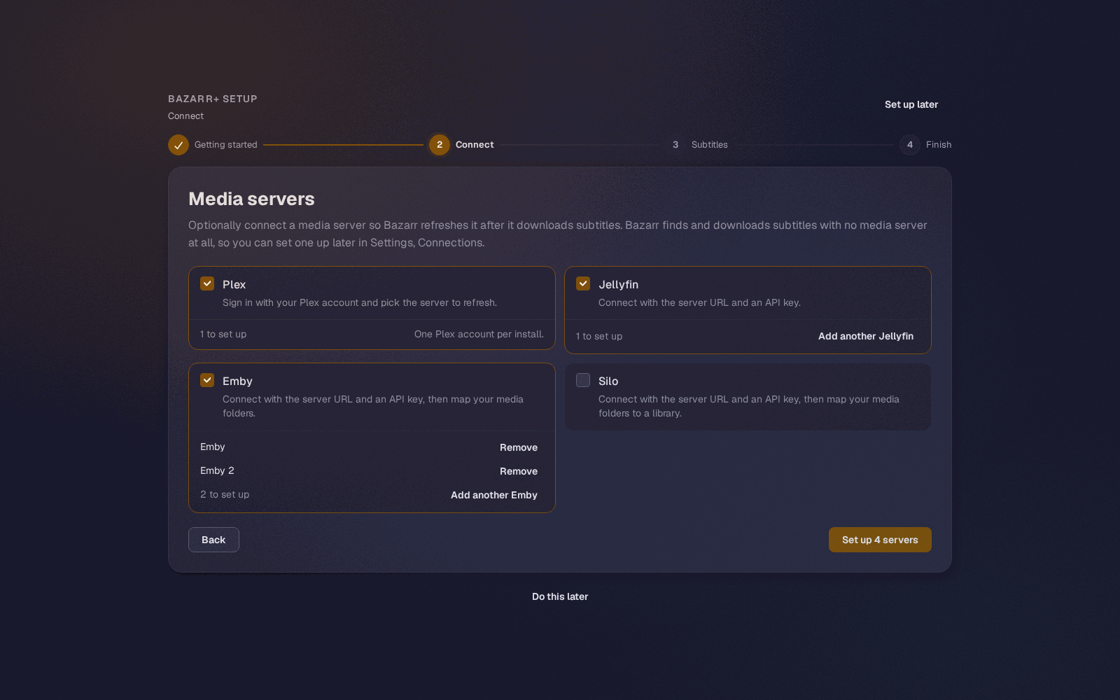Click Set up later link
Image resolution: width=1120 pixels, height=700 pixels.
pyautogui.click(x=911, y=104)
